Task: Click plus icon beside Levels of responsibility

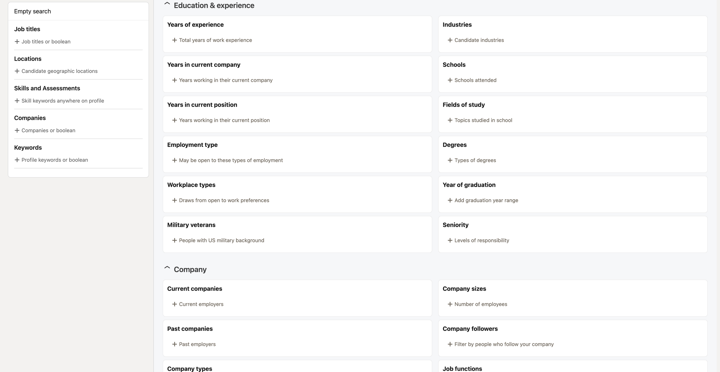Action: (450, 240)
